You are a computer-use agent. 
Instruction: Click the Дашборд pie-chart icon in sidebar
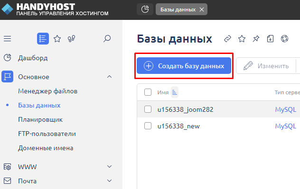[x=8, y=58]
